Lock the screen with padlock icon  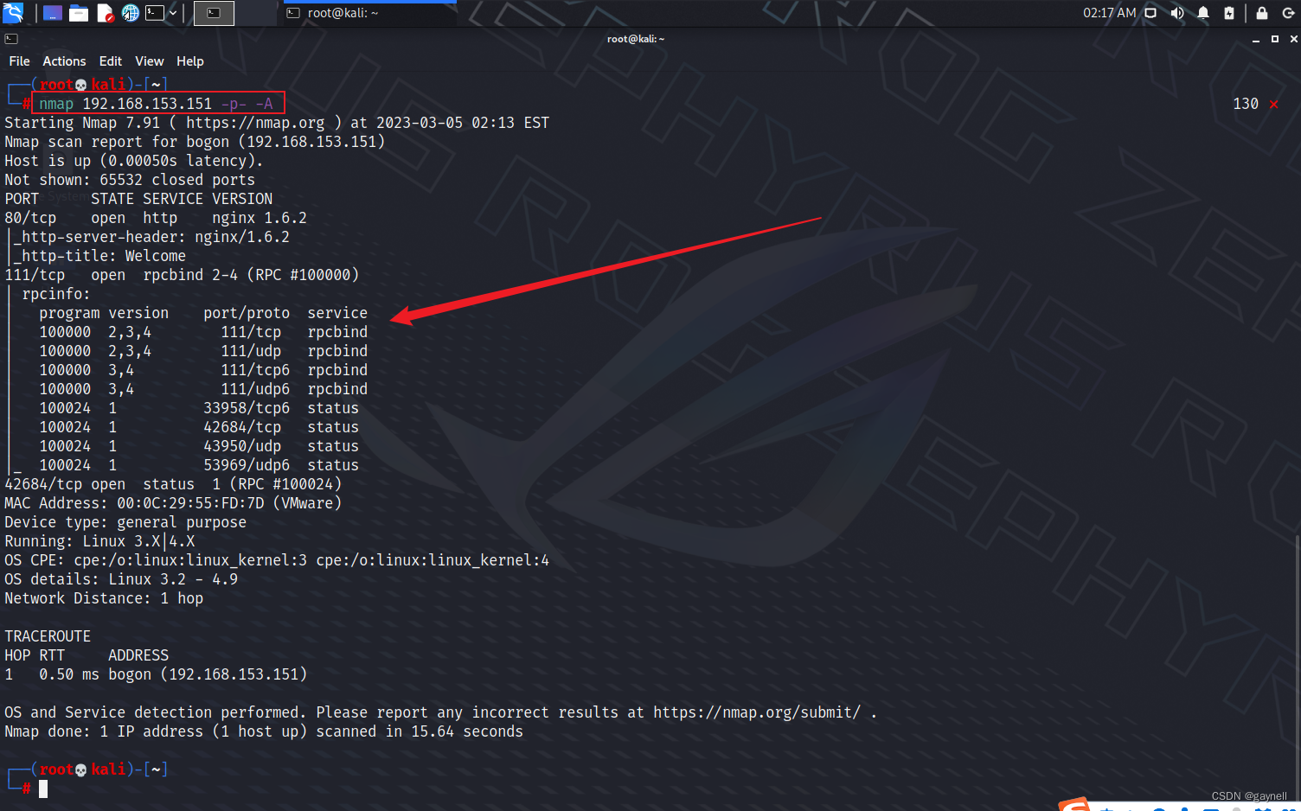(x=1262, y=13)
